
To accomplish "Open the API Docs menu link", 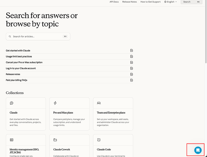I will (114, 2).
